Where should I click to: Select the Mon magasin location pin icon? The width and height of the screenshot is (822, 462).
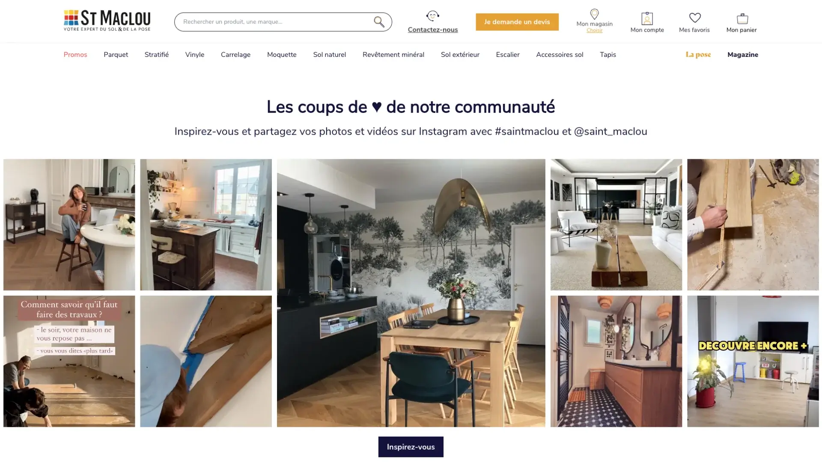(x=594, y=14)
